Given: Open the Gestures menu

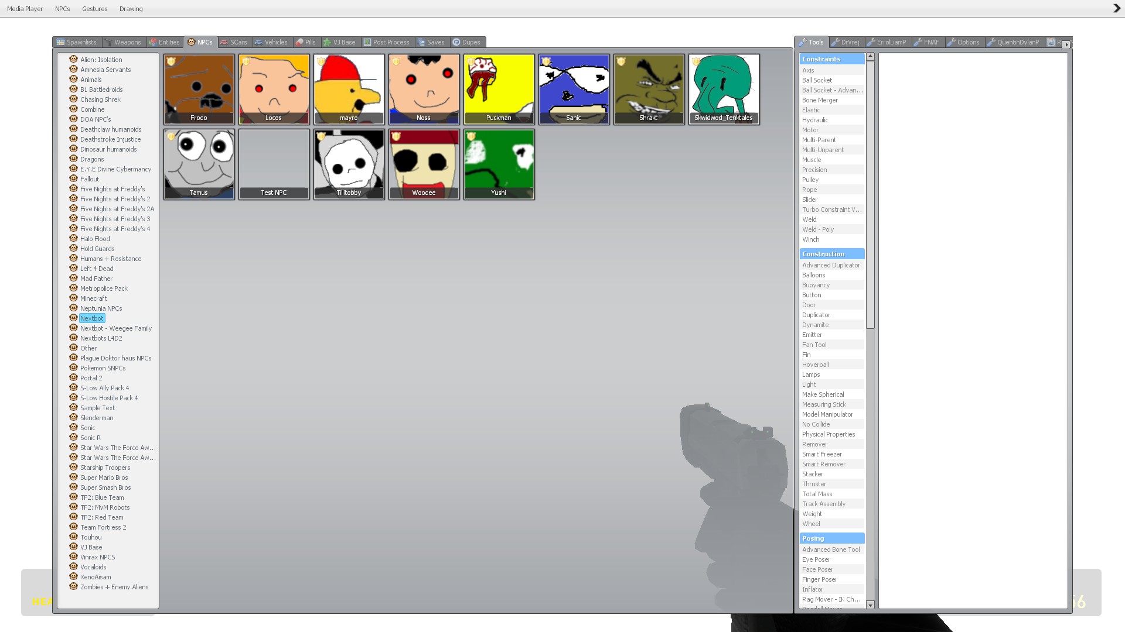Looking at the screenshot, I should (95, 9).
